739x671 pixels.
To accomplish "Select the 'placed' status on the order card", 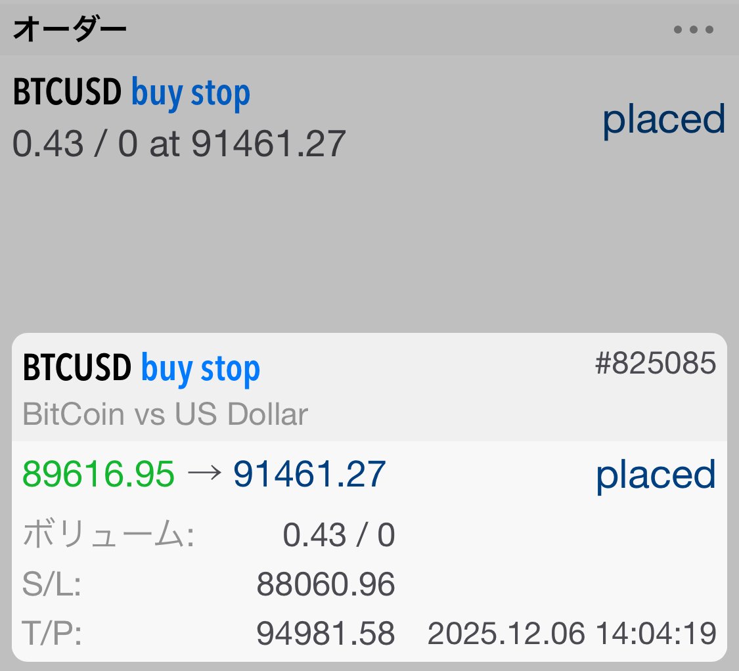I will click(x=654, y=474).
